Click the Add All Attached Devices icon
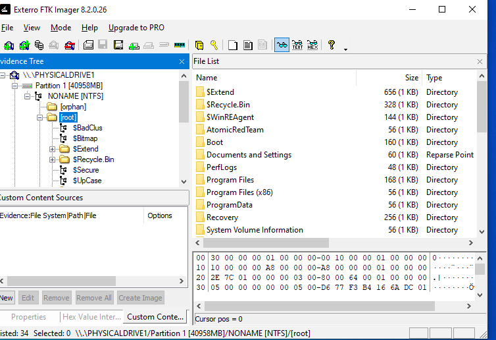The image size is (496, 340). point(24,45)
